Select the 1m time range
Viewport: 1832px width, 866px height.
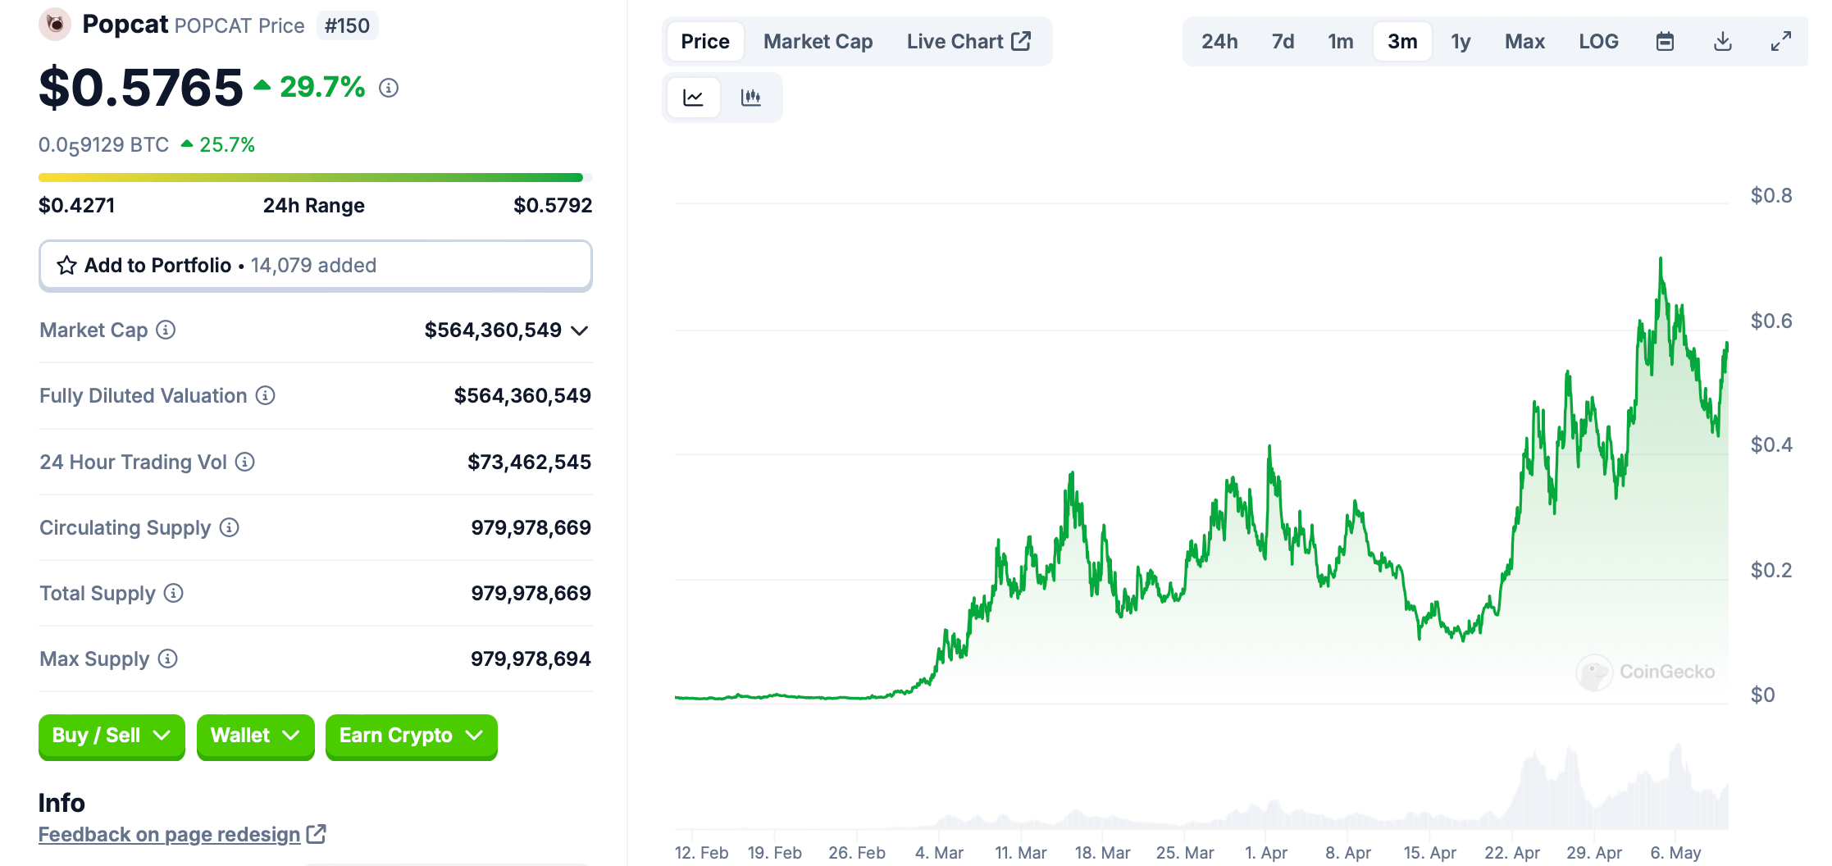coord(1341,41)
